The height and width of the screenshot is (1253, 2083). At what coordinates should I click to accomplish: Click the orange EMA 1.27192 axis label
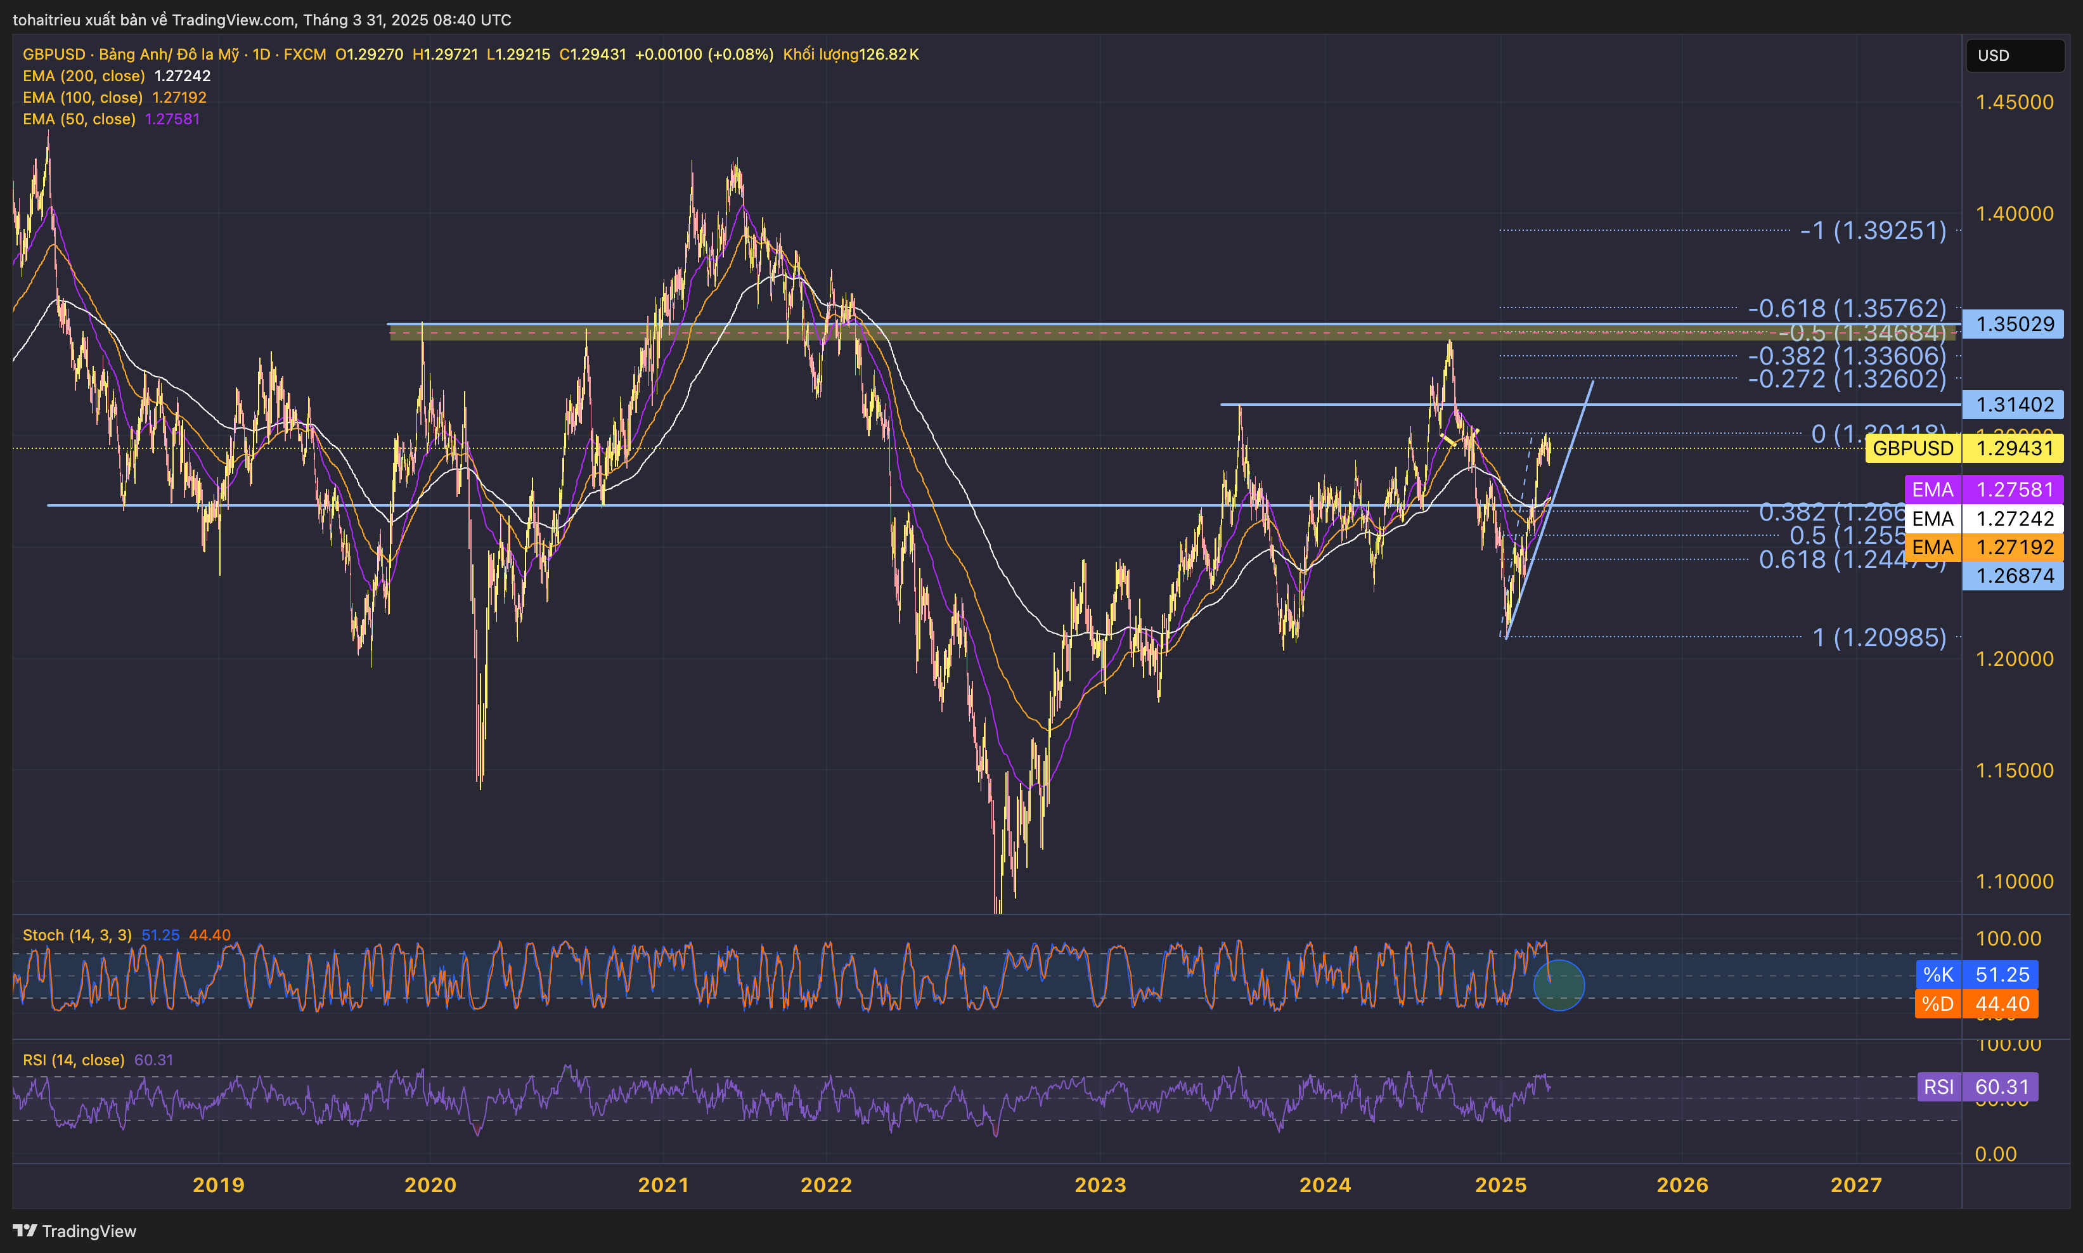1983,547
